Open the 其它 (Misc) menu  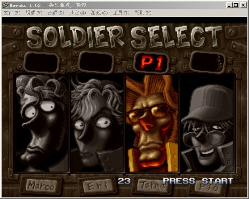tap(77, 13)
